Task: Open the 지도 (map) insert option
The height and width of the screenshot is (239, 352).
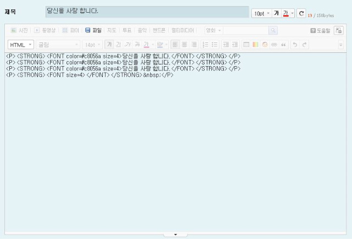Action: tap(112, 30)
